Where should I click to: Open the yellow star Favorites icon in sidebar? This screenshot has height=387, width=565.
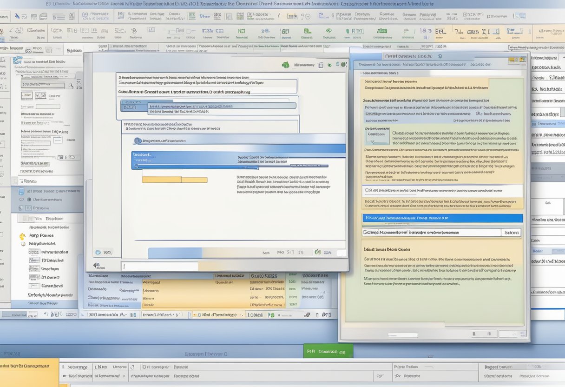point(22,237)
